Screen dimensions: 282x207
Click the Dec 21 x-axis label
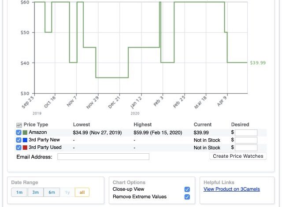click(x=114, y=102)
